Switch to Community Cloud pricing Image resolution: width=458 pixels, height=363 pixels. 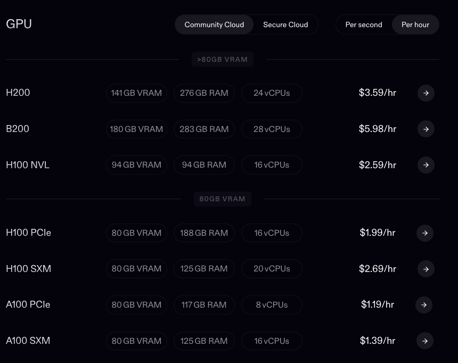coord(214,24)
